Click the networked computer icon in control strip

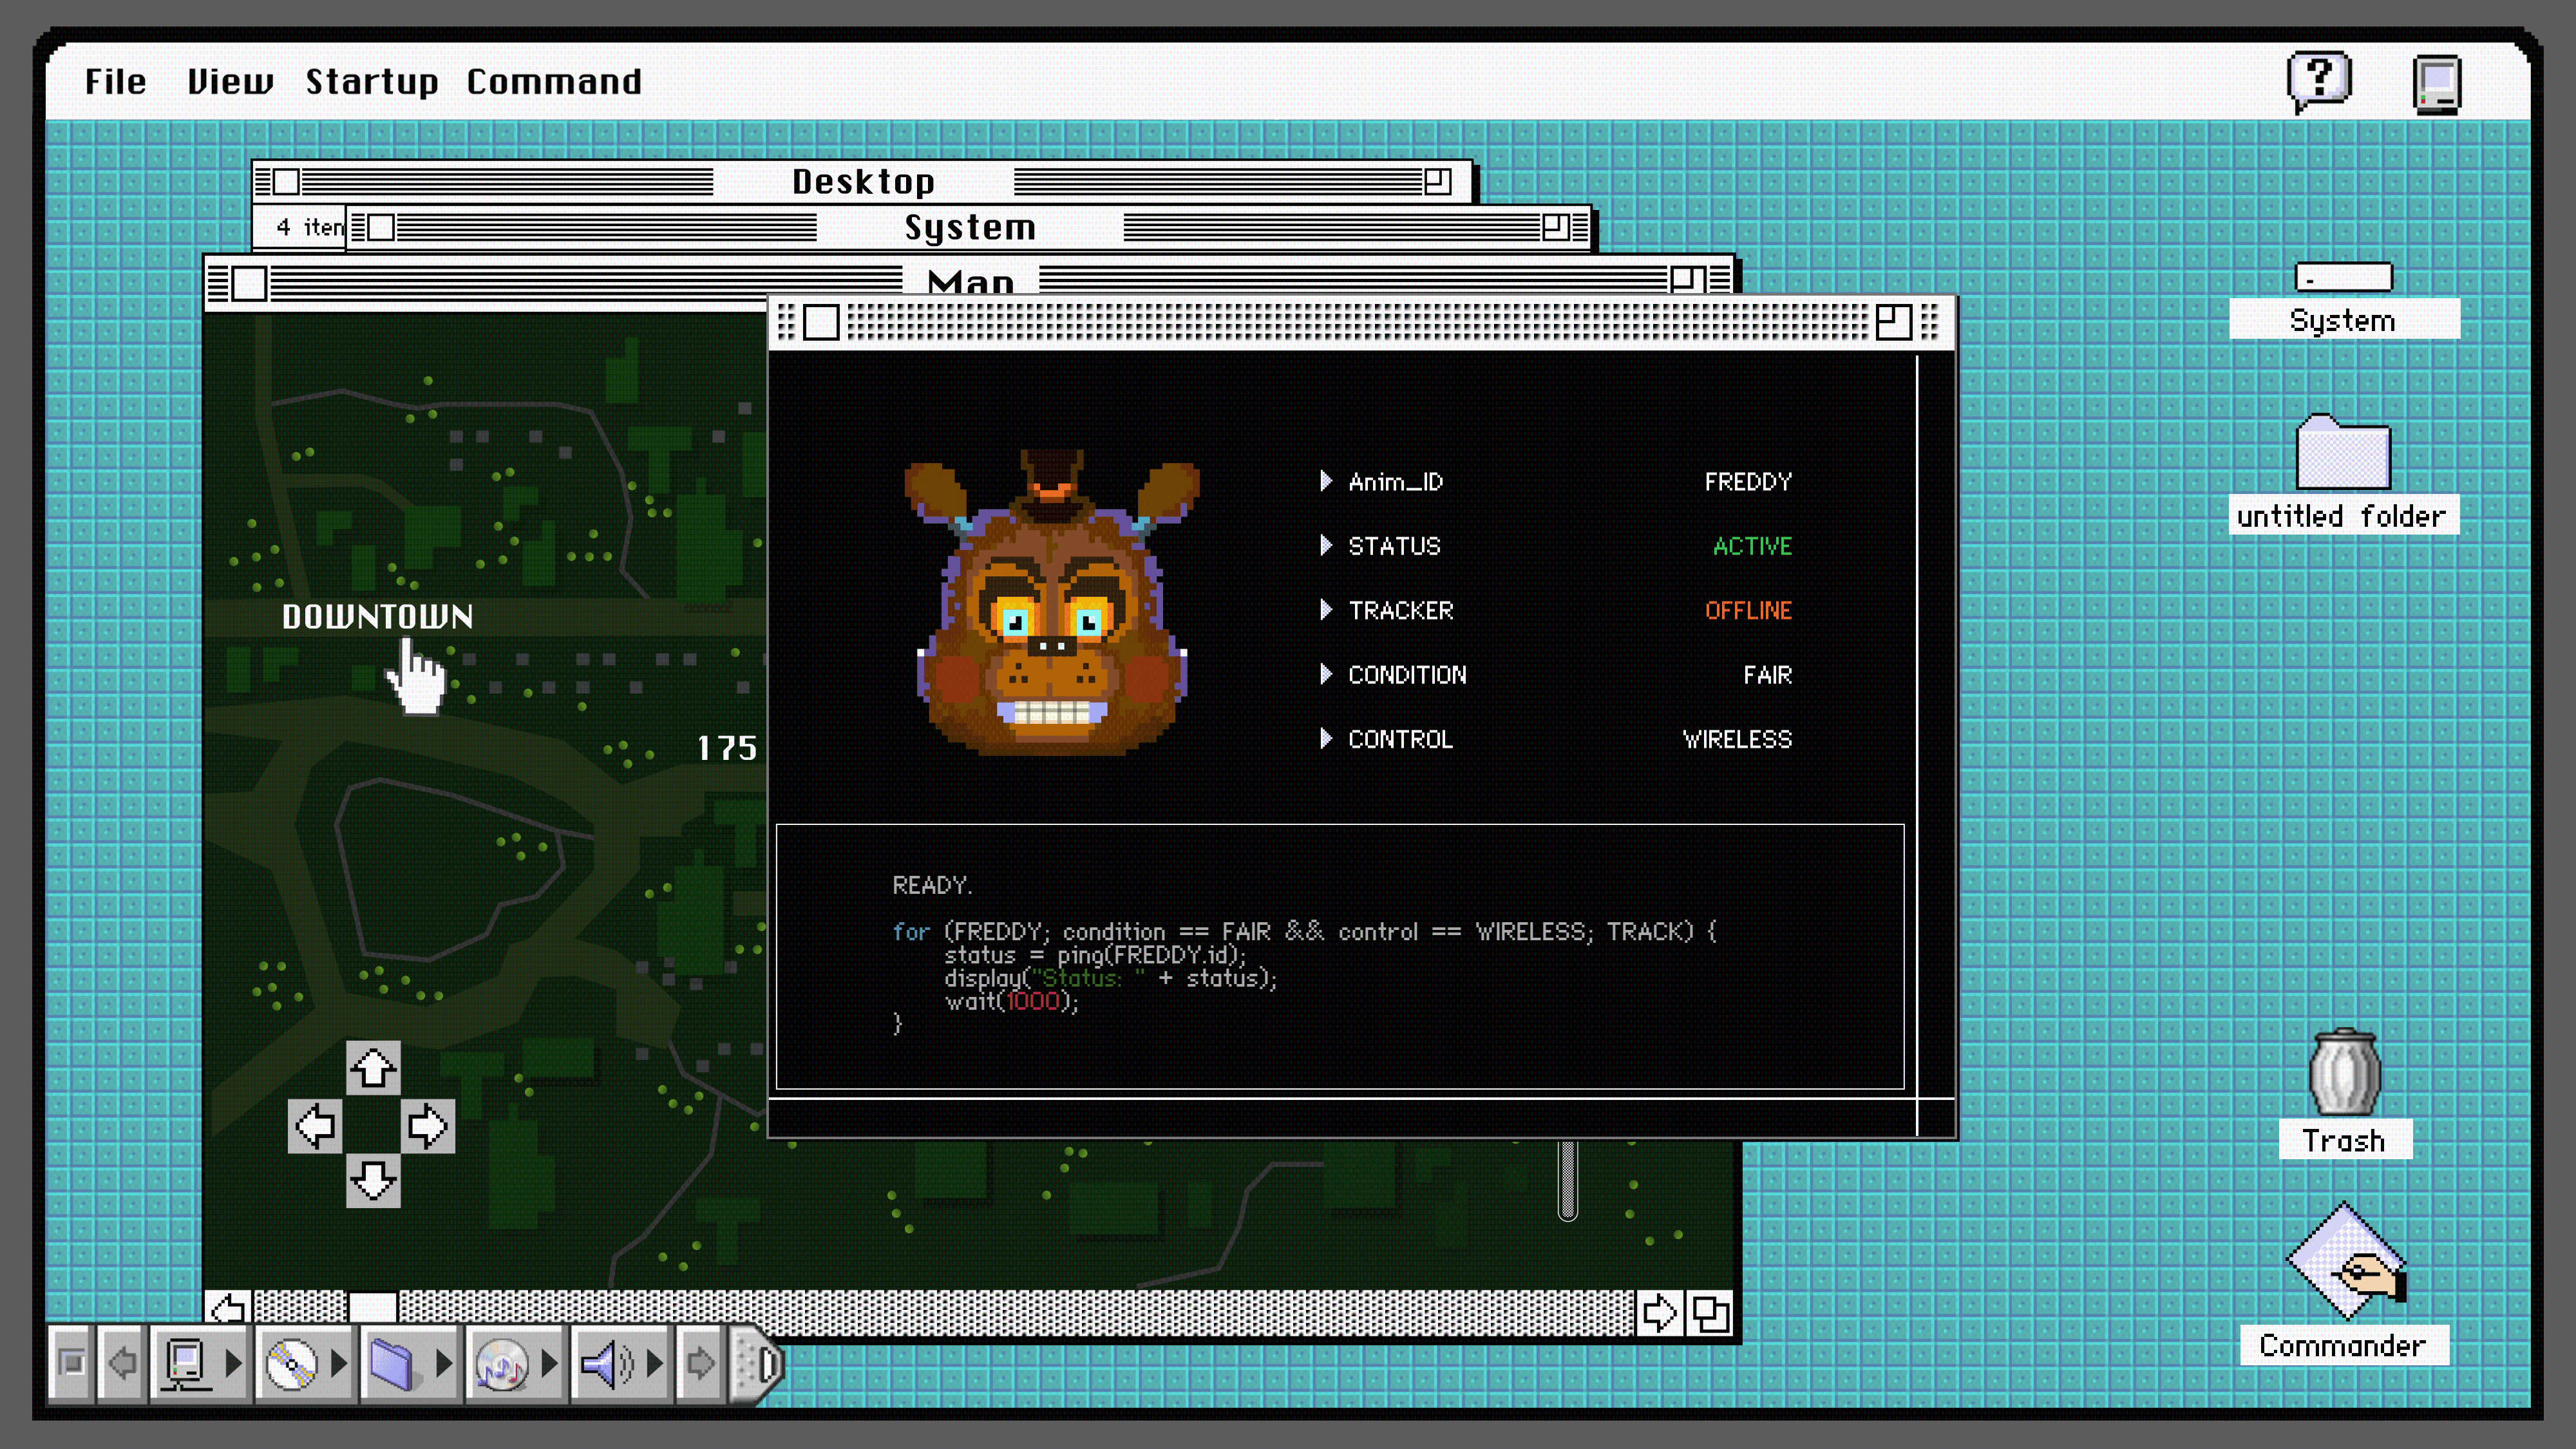(186, 1363)
